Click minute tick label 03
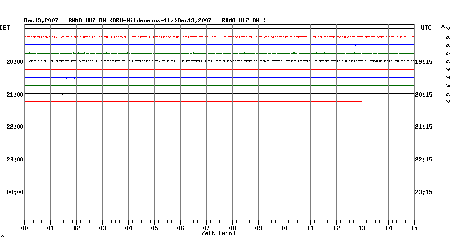The width and height of the screenshot is (453, 241). click(x=103, y=228)
